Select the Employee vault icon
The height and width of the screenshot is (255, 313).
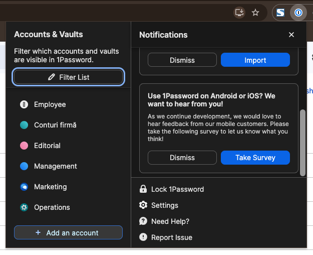[24, 104]
